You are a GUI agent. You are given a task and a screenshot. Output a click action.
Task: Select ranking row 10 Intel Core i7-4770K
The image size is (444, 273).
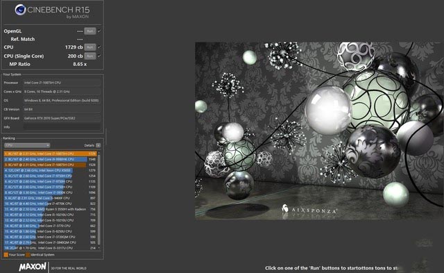(x=50, y=204)
